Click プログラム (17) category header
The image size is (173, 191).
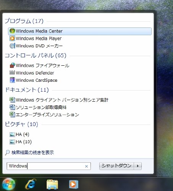pos(24,21)
